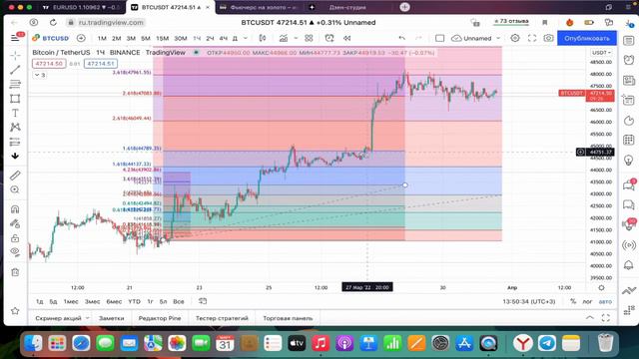Viewport: 639px width, 359px height.
Task: Switch to the 4Ч timeframe
Action: pyautogui.click(x=223, y=38)
